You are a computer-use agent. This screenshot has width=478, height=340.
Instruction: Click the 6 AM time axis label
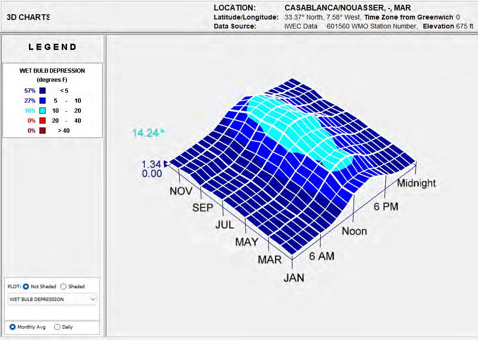coord(322,256)
